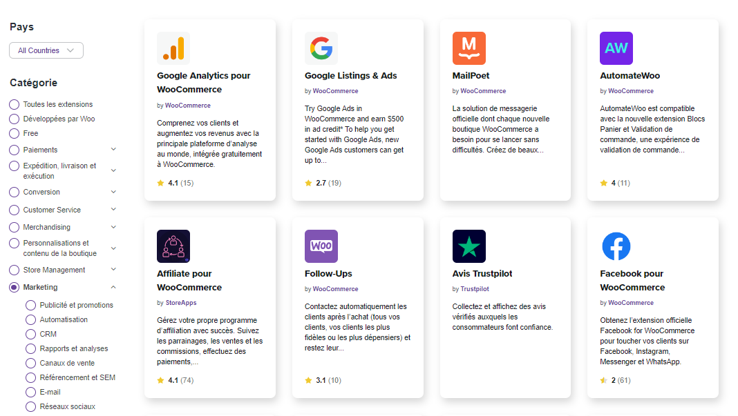
Task: Choose the CRM subcategory
Action: 30,334
